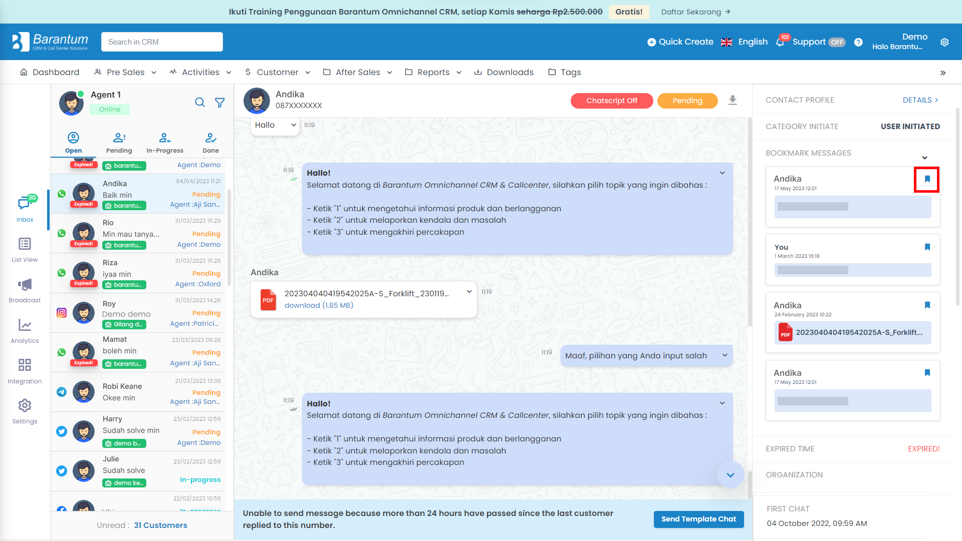Click the notification bell with 101 badge

[x=781, y=42]
